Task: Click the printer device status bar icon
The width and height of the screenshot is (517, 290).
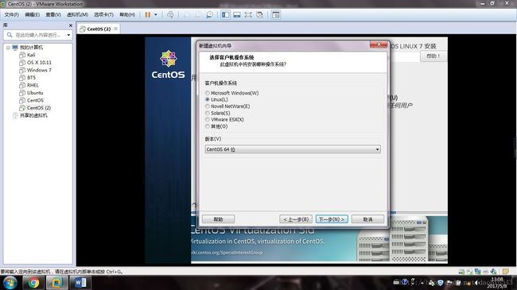Action: [485, 272]
